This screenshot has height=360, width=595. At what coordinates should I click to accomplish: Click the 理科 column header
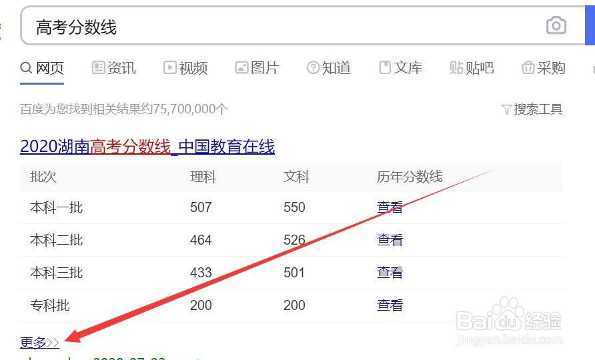203,177
